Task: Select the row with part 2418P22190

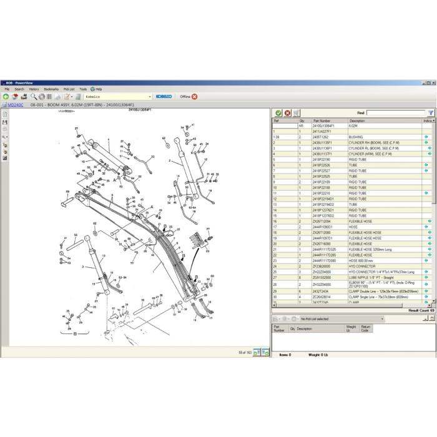Action: pyautogui.click(x=352, y=159)
